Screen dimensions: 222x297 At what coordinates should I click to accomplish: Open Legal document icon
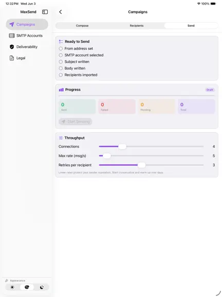tap(12, 58)
